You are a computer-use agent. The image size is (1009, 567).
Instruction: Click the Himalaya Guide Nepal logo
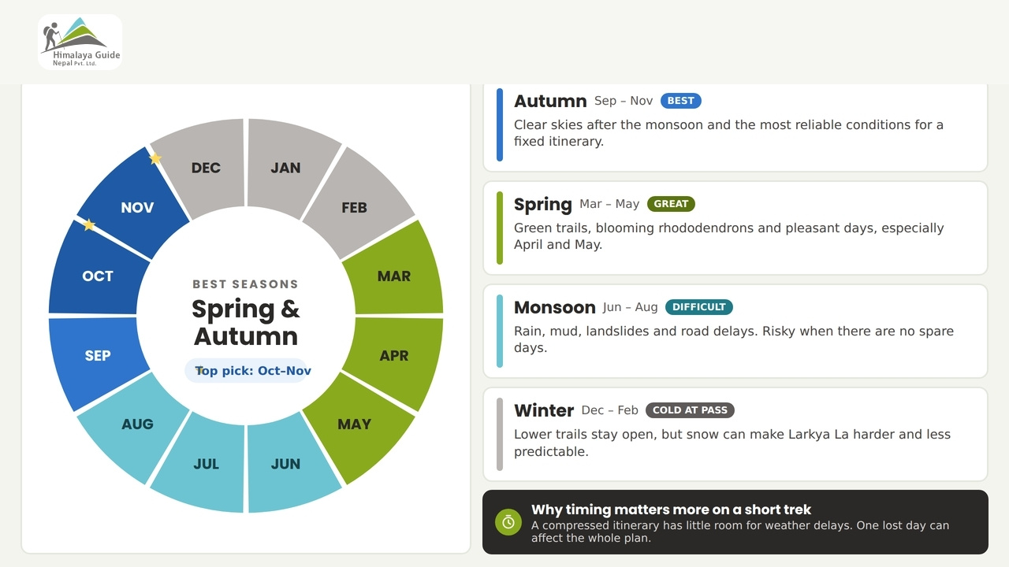tap(80, 42)
